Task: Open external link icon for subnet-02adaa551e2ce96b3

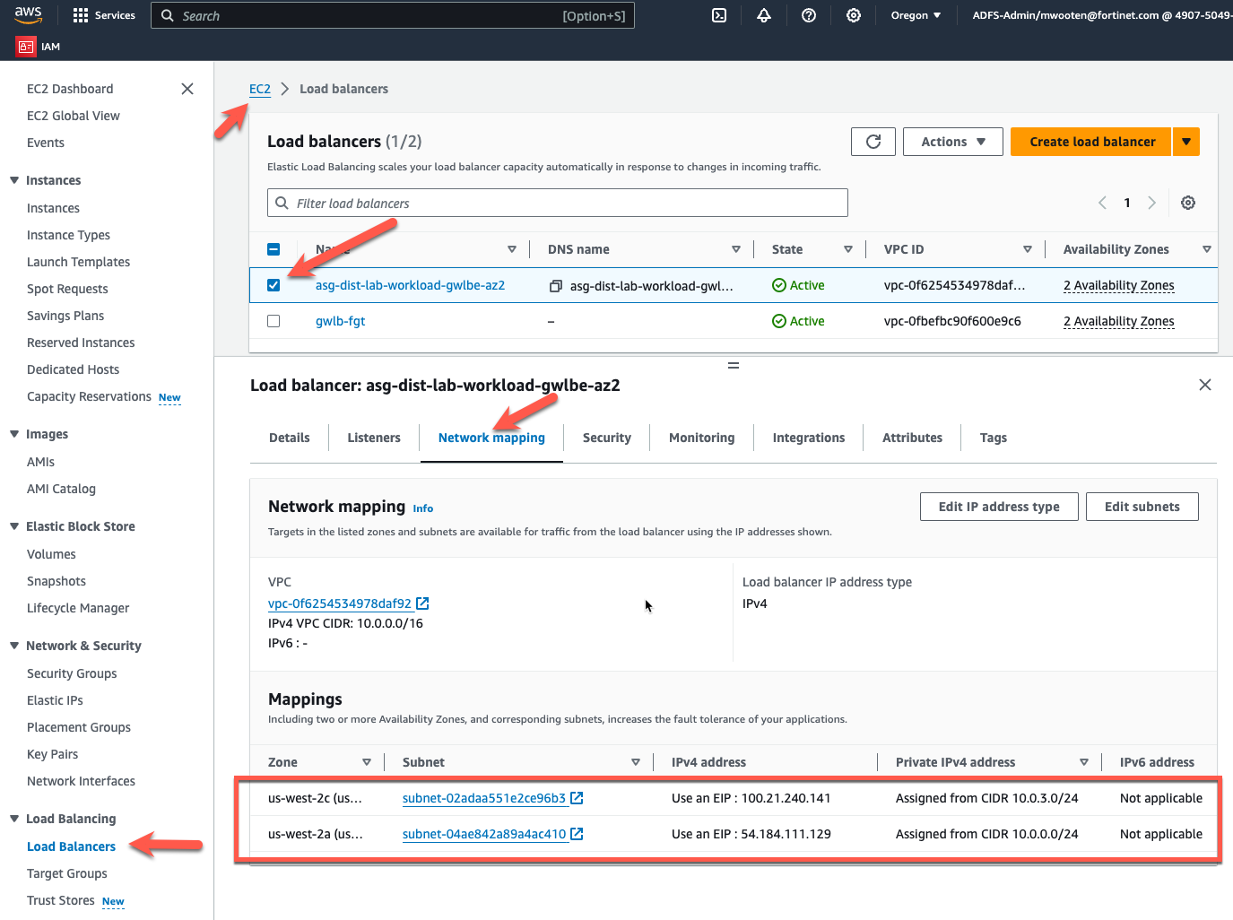Action: (x=577, y=798)
